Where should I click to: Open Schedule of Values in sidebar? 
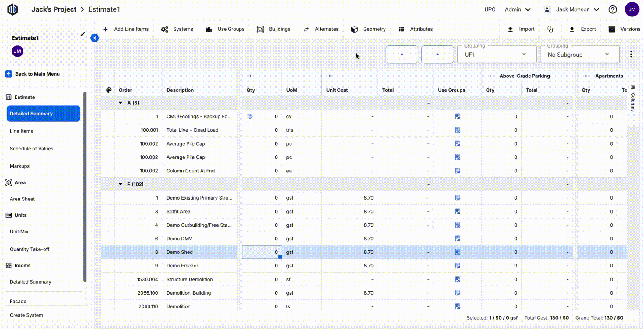31,149
